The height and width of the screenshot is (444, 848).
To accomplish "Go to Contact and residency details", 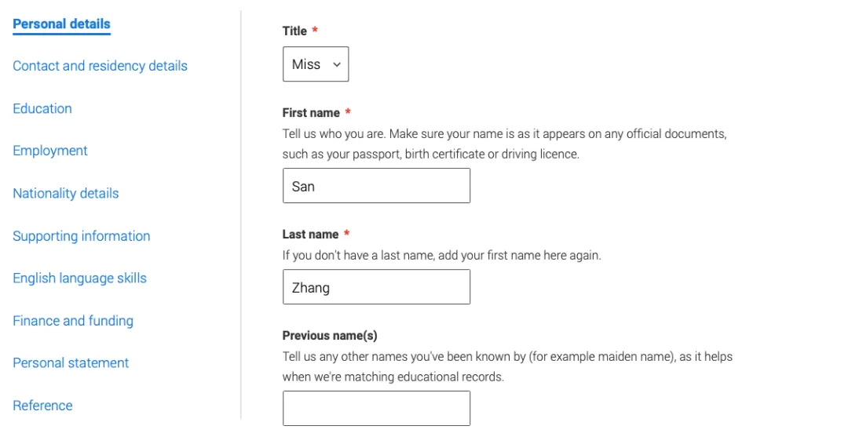I will (x=100, y=66).
